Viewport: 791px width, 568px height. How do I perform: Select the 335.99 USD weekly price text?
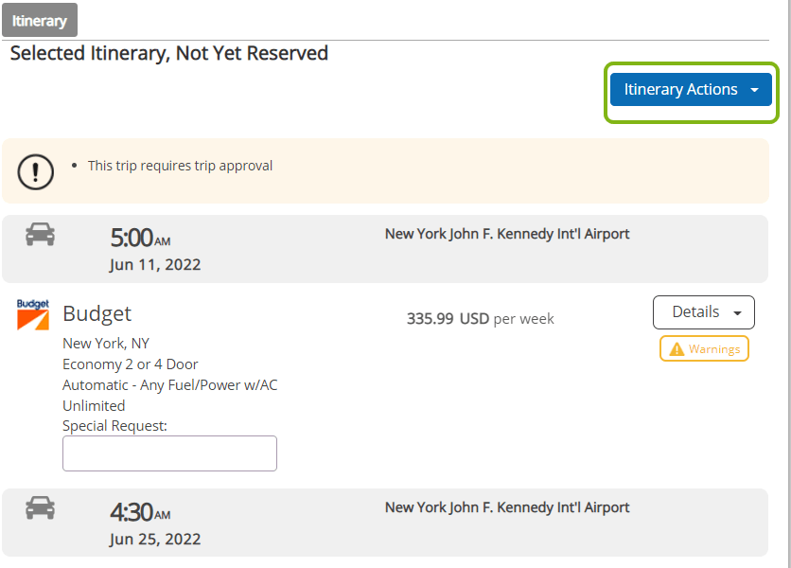(480, 318)
